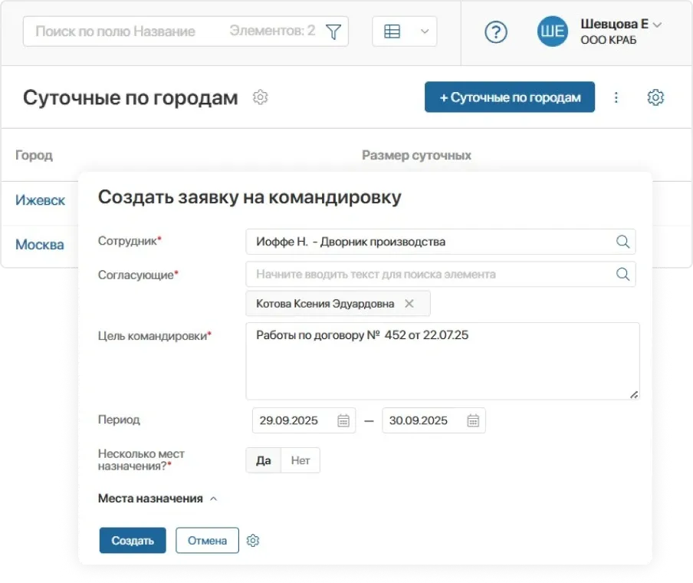Open the help question mark icon

(497, 31)
